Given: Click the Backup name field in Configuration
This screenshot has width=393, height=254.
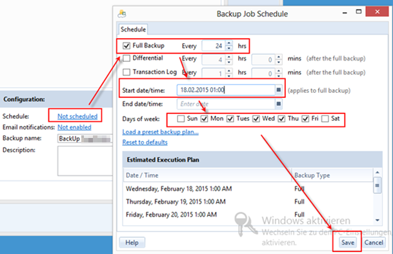Looking at the screenshot, I should pyautogui.click(x=85, y=139).
